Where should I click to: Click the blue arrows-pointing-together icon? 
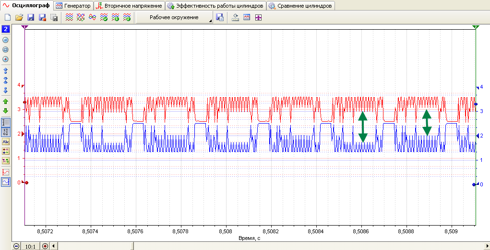click(x=6, y=80)
